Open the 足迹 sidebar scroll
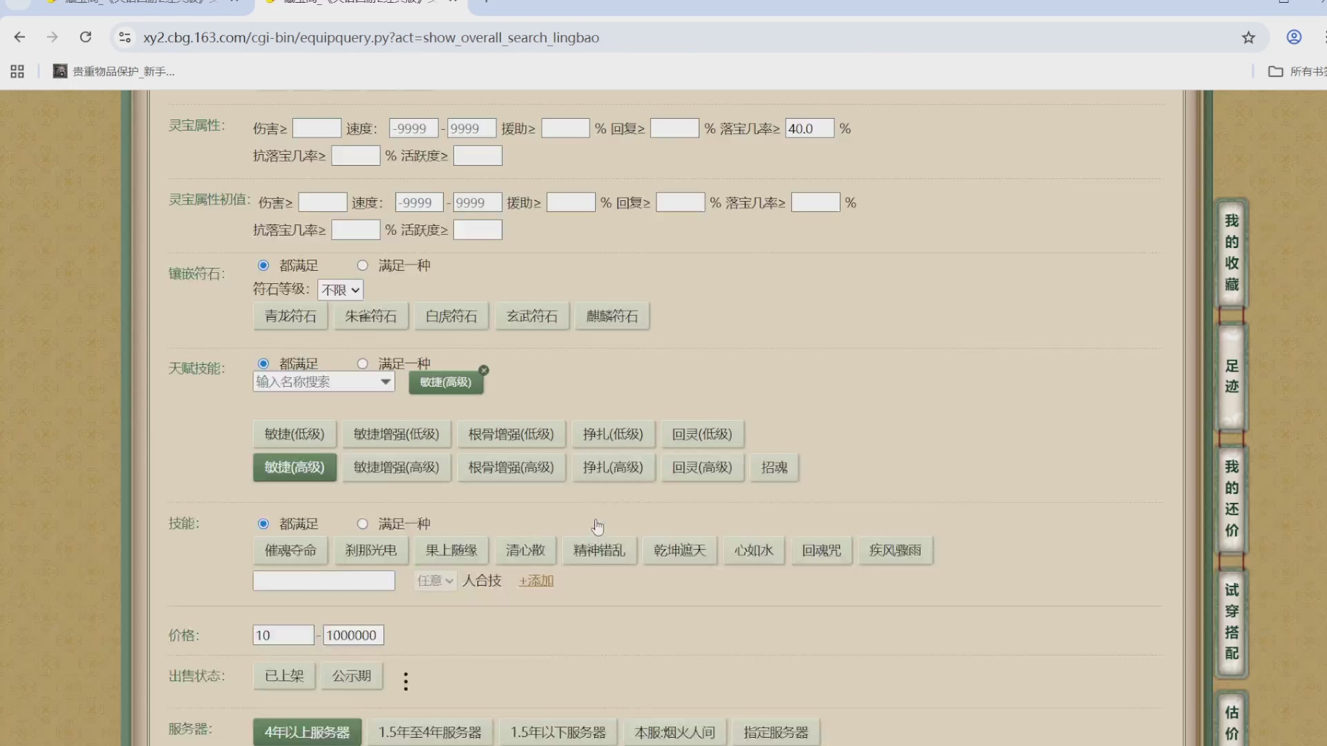 pyautogui.click(x=1232, y=376)
